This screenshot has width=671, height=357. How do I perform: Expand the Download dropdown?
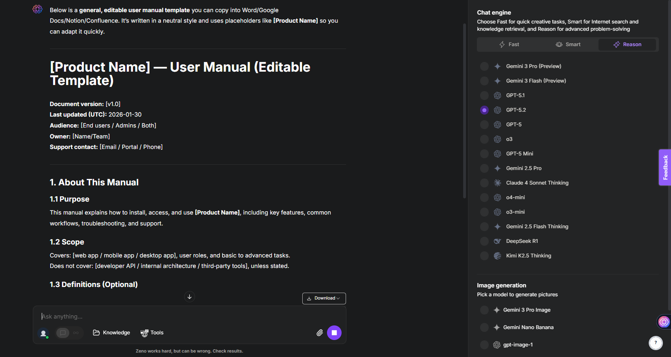pos(324,298)
